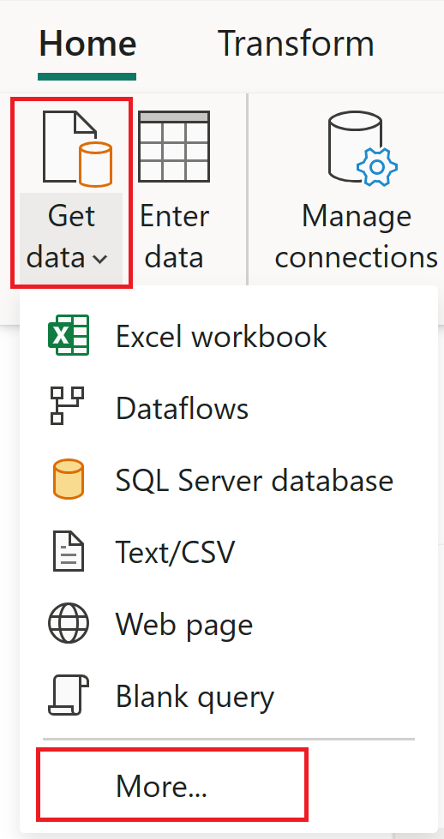Choose Web page from the list
This screenshot has height=839, width=444.
(x=184, y=623)
